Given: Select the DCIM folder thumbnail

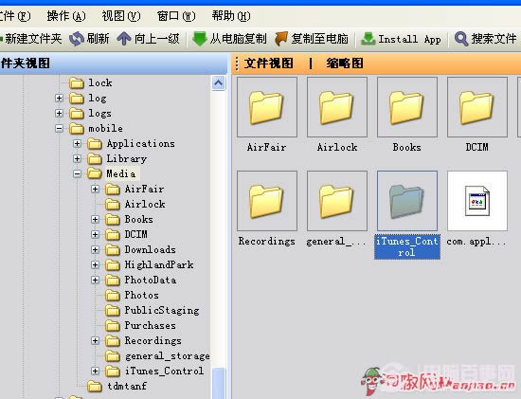Looking at the screenshot, I should 477,107.
